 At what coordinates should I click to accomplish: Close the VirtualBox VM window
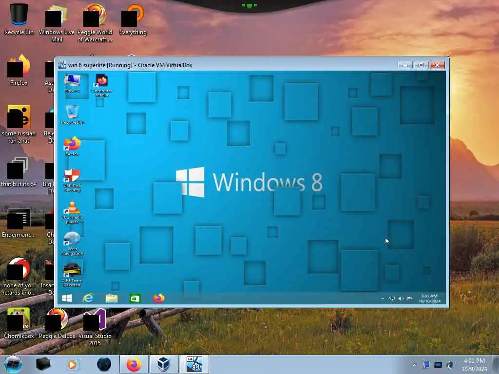437,65
